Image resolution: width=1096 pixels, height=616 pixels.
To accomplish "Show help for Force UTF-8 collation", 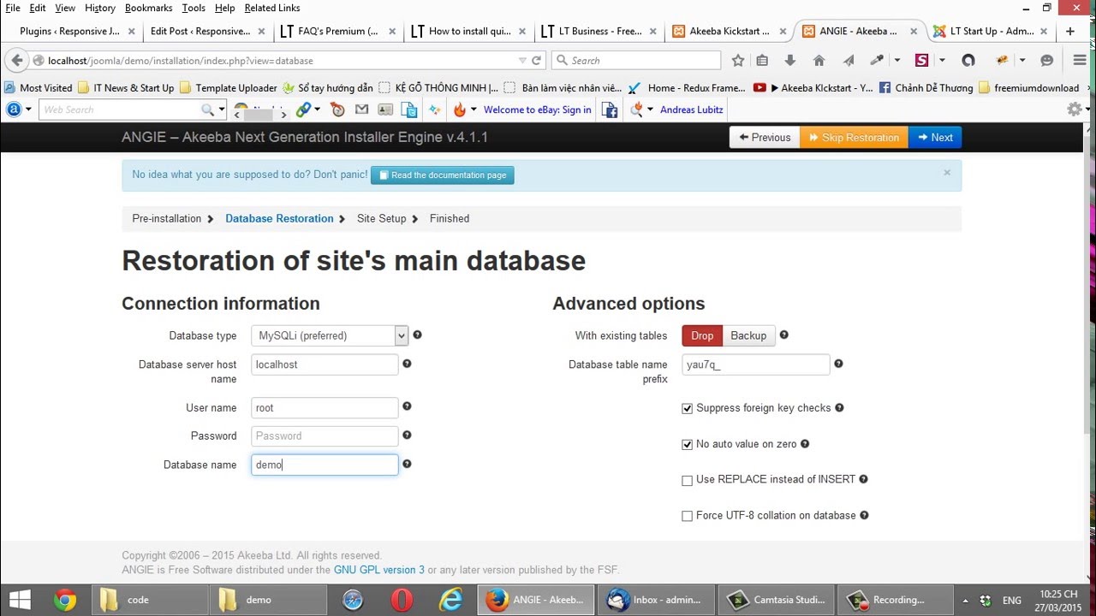I will [864, 515].
